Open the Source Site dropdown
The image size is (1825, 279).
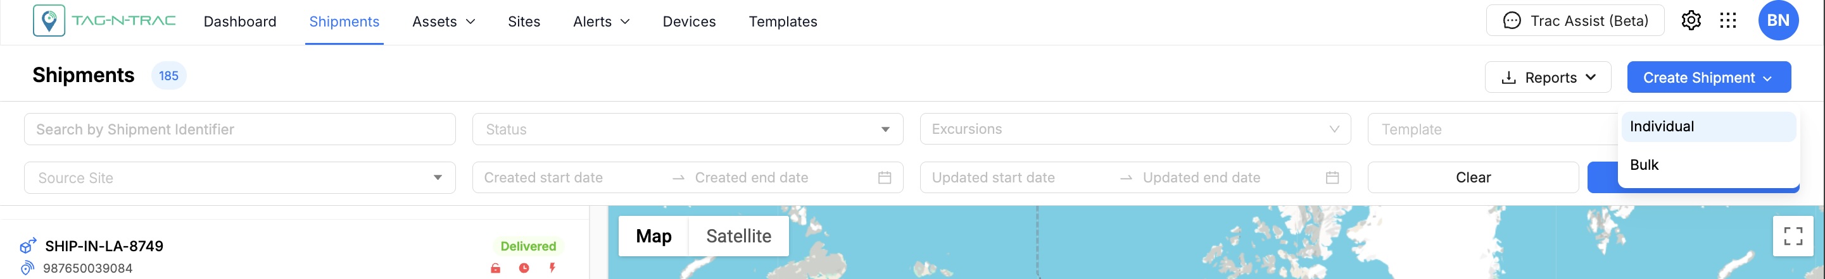point(239,178)
